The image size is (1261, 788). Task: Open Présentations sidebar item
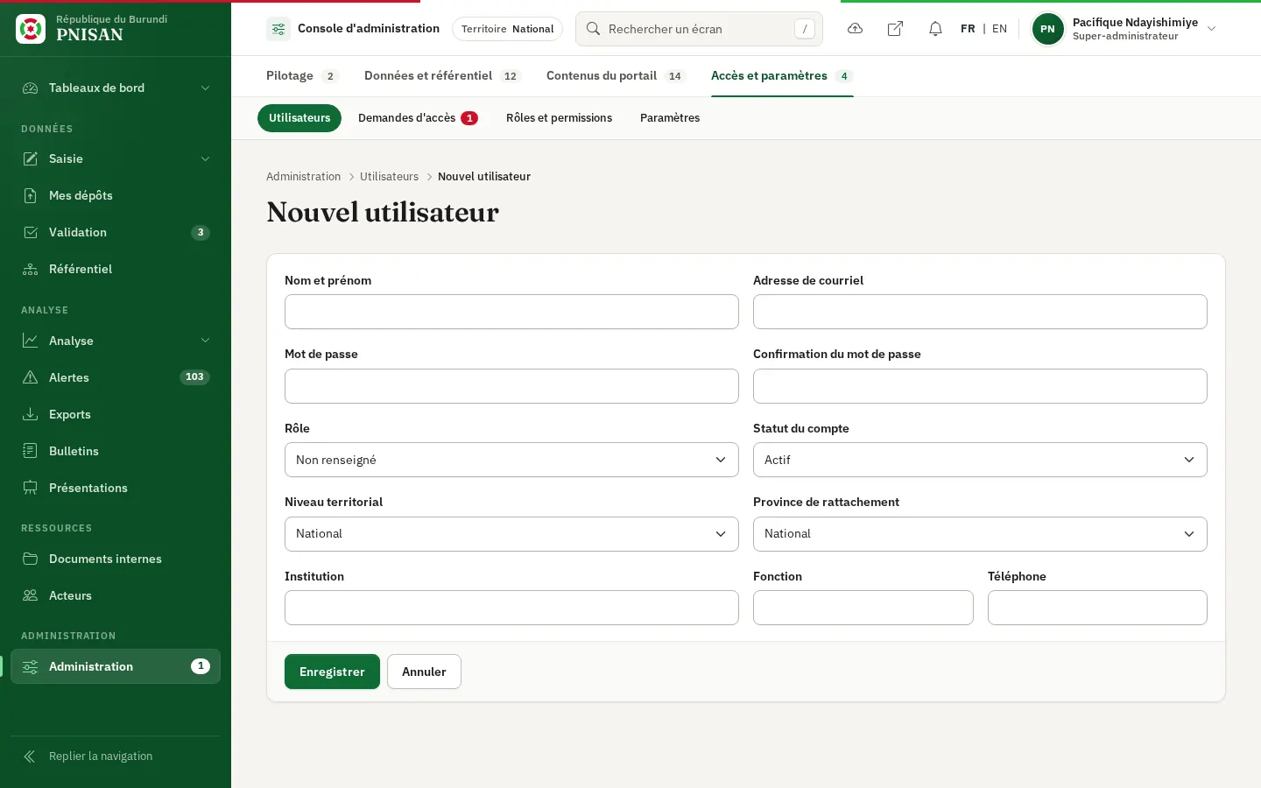pos(116,488)
